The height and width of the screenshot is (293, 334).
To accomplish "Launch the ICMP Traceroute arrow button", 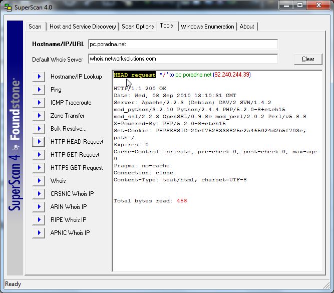I will coord(39,103).
